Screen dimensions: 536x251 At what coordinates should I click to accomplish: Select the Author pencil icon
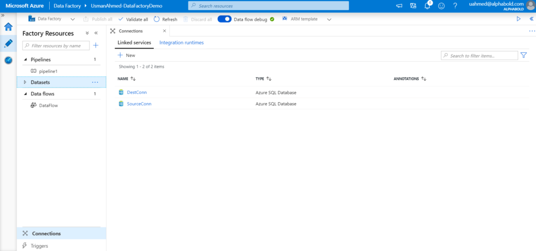pyautogui.click(x=8, y=43)
